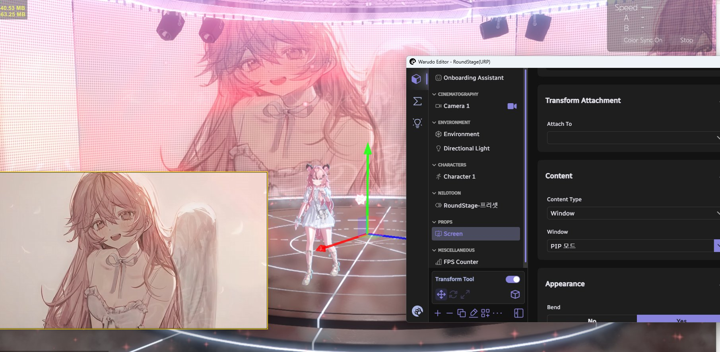Image resolution: width=720 pixels, height=352 pixels.
Task: Click the purple camera icon beside Camera 1
Action: click(x=512, y=106)
